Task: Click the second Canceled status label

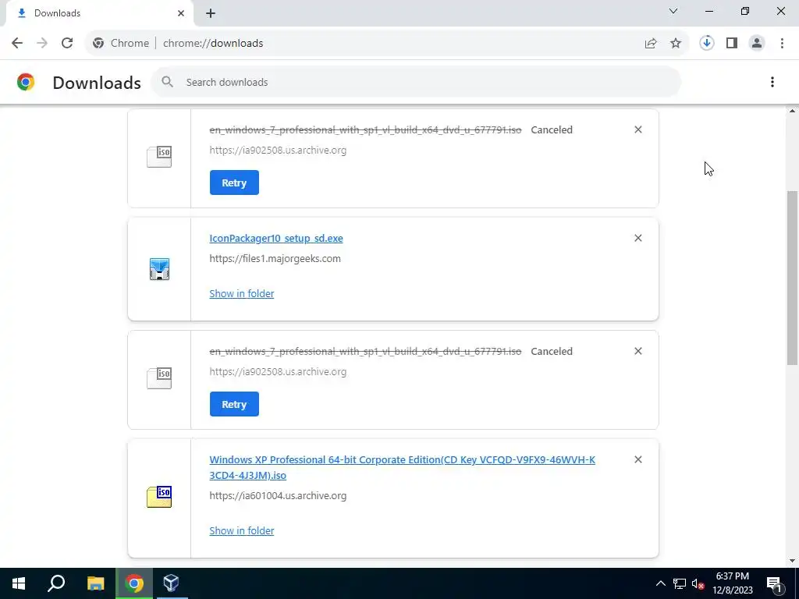Action: pyautogui.click(x=552, y=352)
